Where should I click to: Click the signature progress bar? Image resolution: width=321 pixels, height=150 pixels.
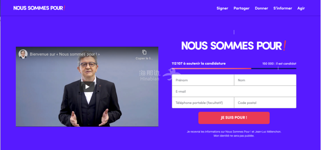coord(234,69)
